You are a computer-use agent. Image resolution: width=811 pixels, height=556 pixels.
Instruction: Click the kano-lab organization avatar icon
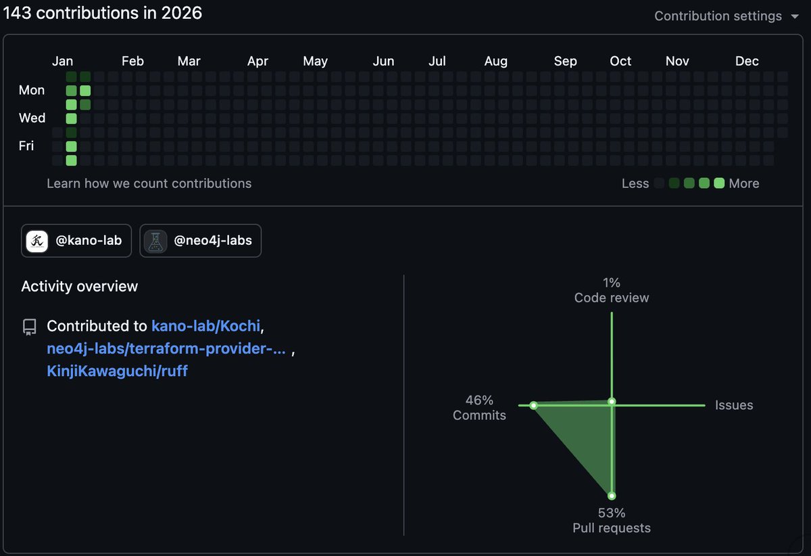pyautogui.click(x=36, y=241)
